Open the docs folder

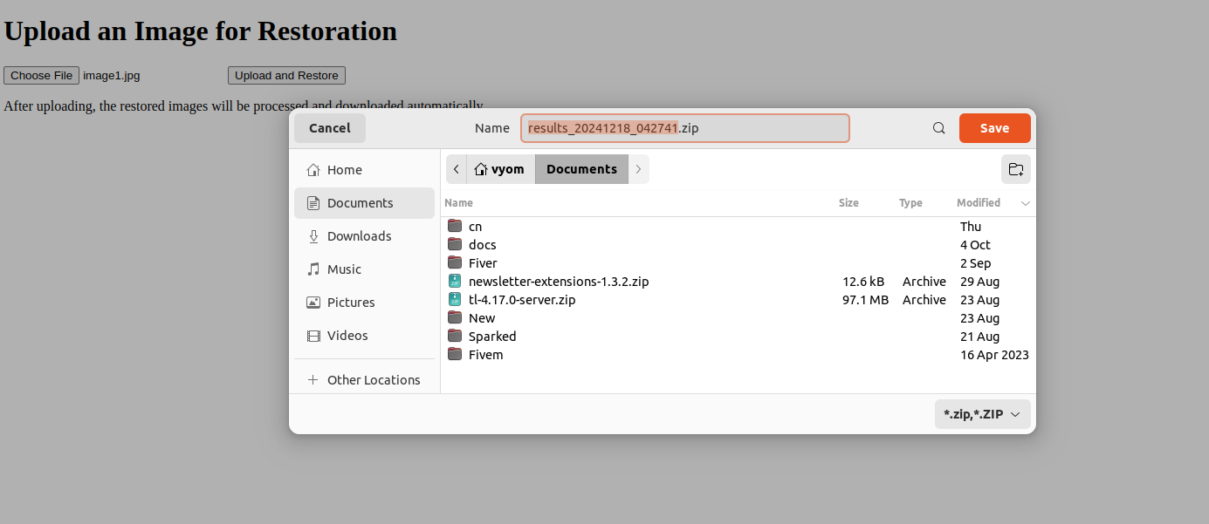(x=482, y=245)
